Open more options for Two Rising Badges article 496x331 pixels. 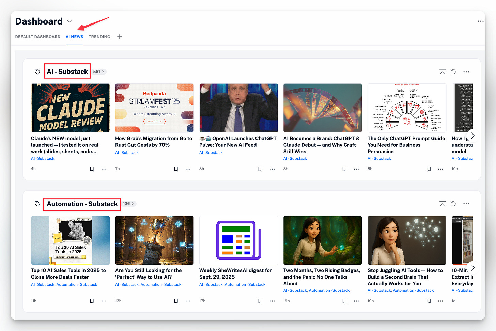pos(356,301)
